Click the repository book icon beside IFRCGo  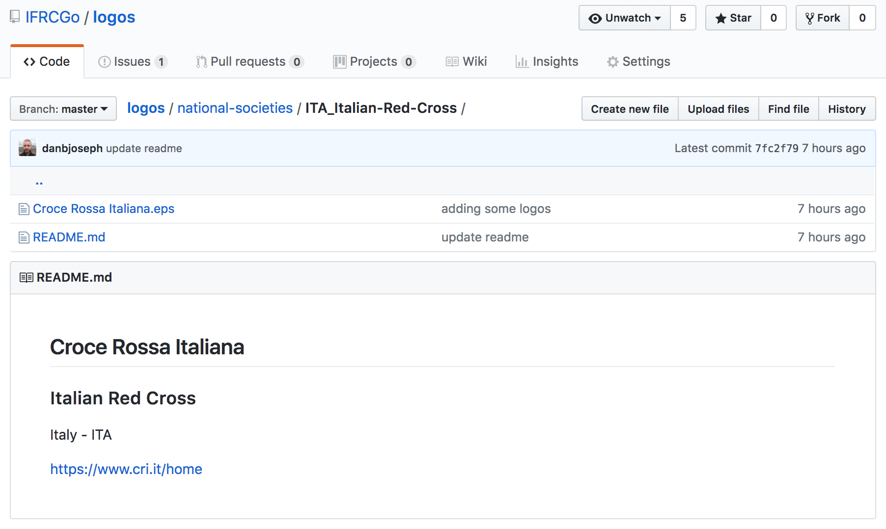[x=15, y=17]
